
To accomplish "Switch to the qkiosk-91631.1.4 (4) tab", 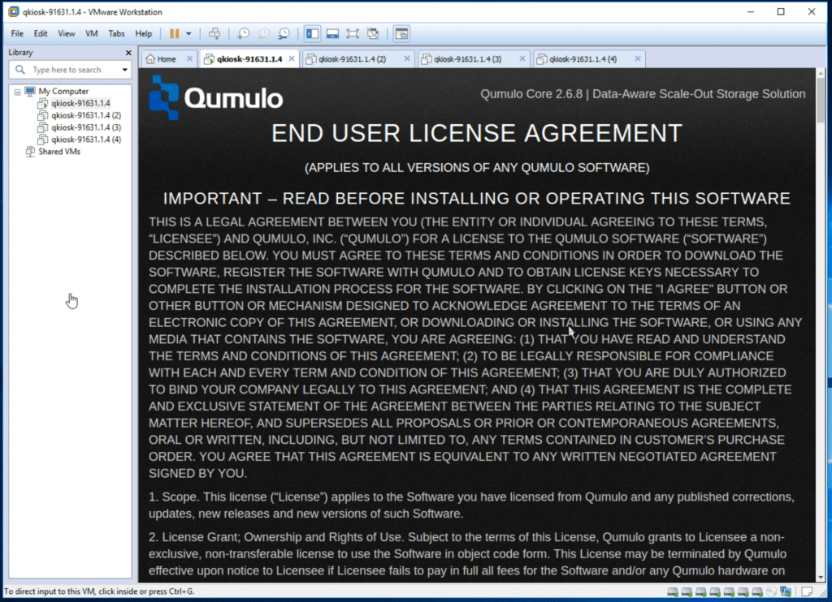I will [583, 59].
